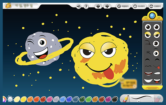Screen dimensions: 166x105
Task: Click the checkmark save button
Action: pyautogui.click(x=123, y=6)
